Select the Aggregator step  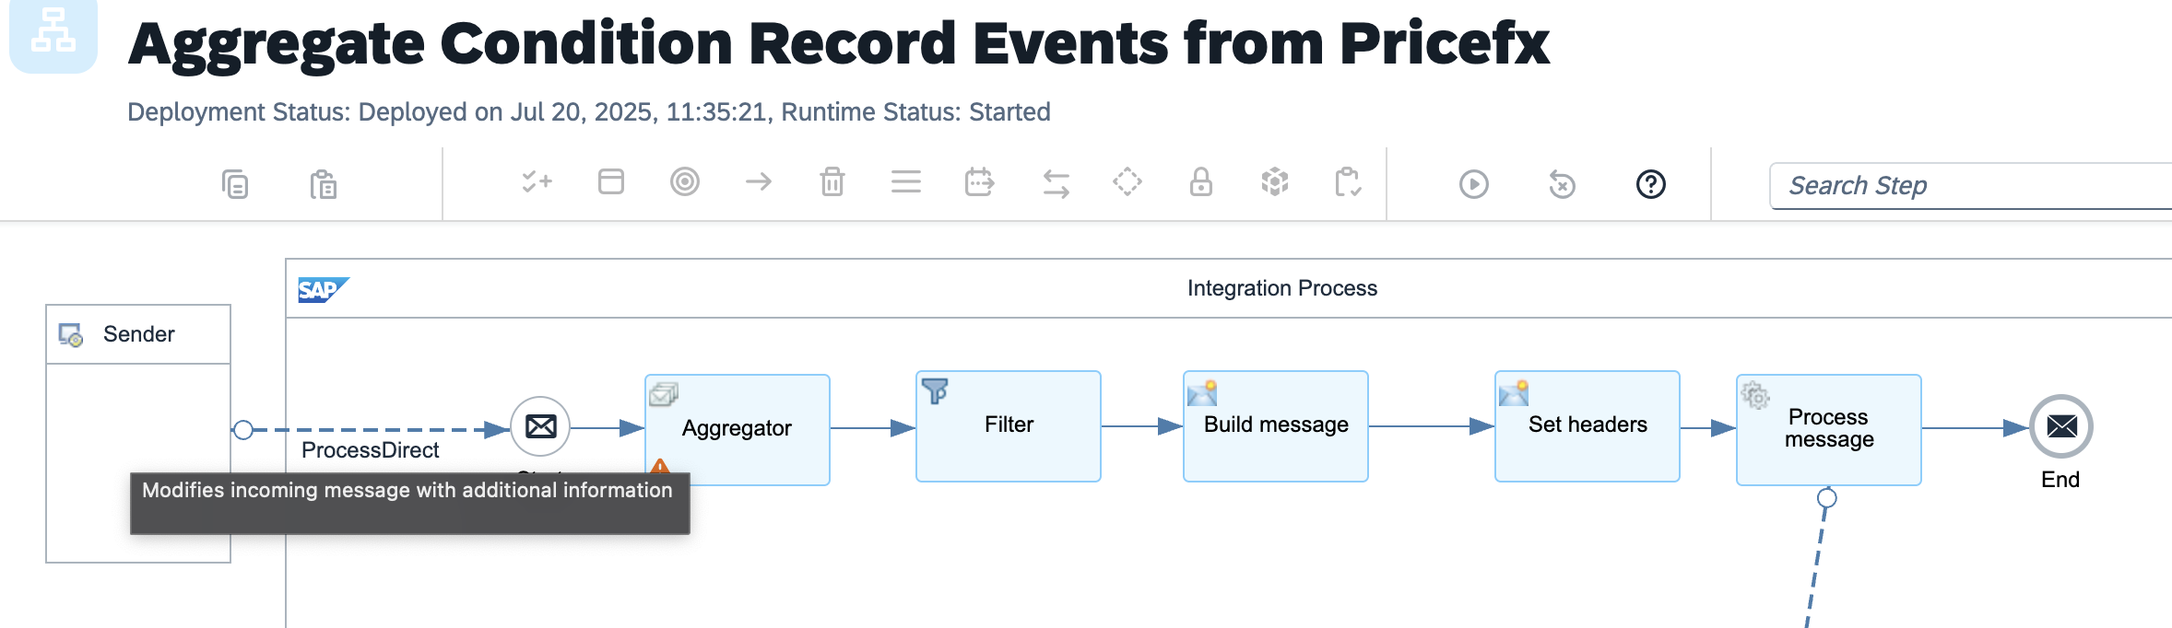point(737,428)
